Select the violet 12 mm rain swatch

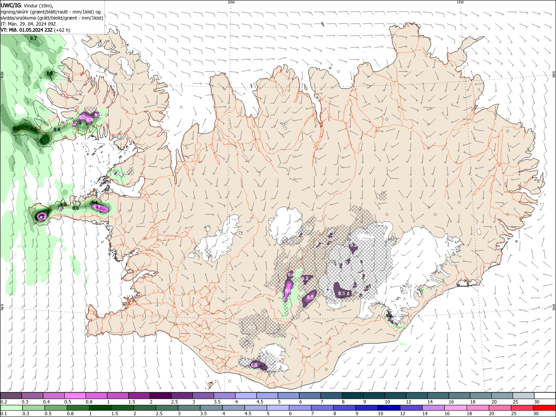[x=411, y=408]
